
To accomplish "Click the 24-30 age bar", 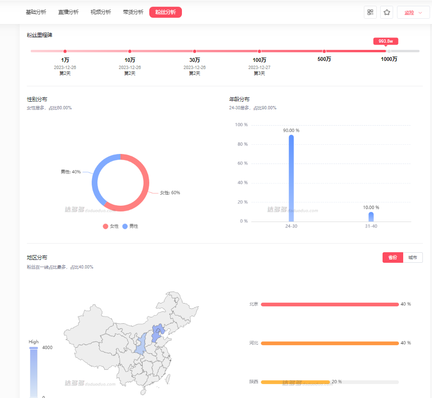I will [x=291, y=178].
